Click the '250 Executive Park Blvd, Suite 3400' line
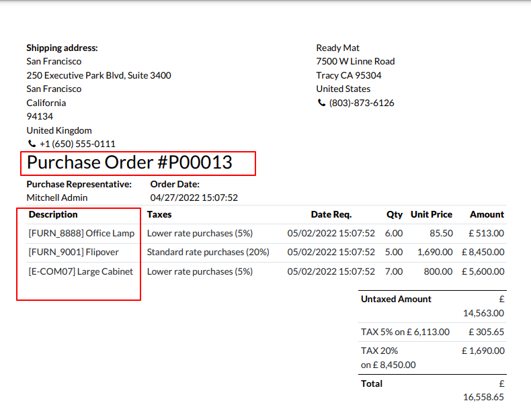 pos(99,75)
